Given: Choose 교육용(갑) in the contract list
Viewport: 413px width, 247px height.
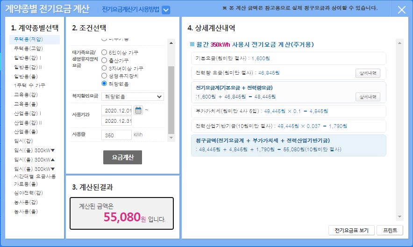Looking at the screenshot, I should pos(26,94).
